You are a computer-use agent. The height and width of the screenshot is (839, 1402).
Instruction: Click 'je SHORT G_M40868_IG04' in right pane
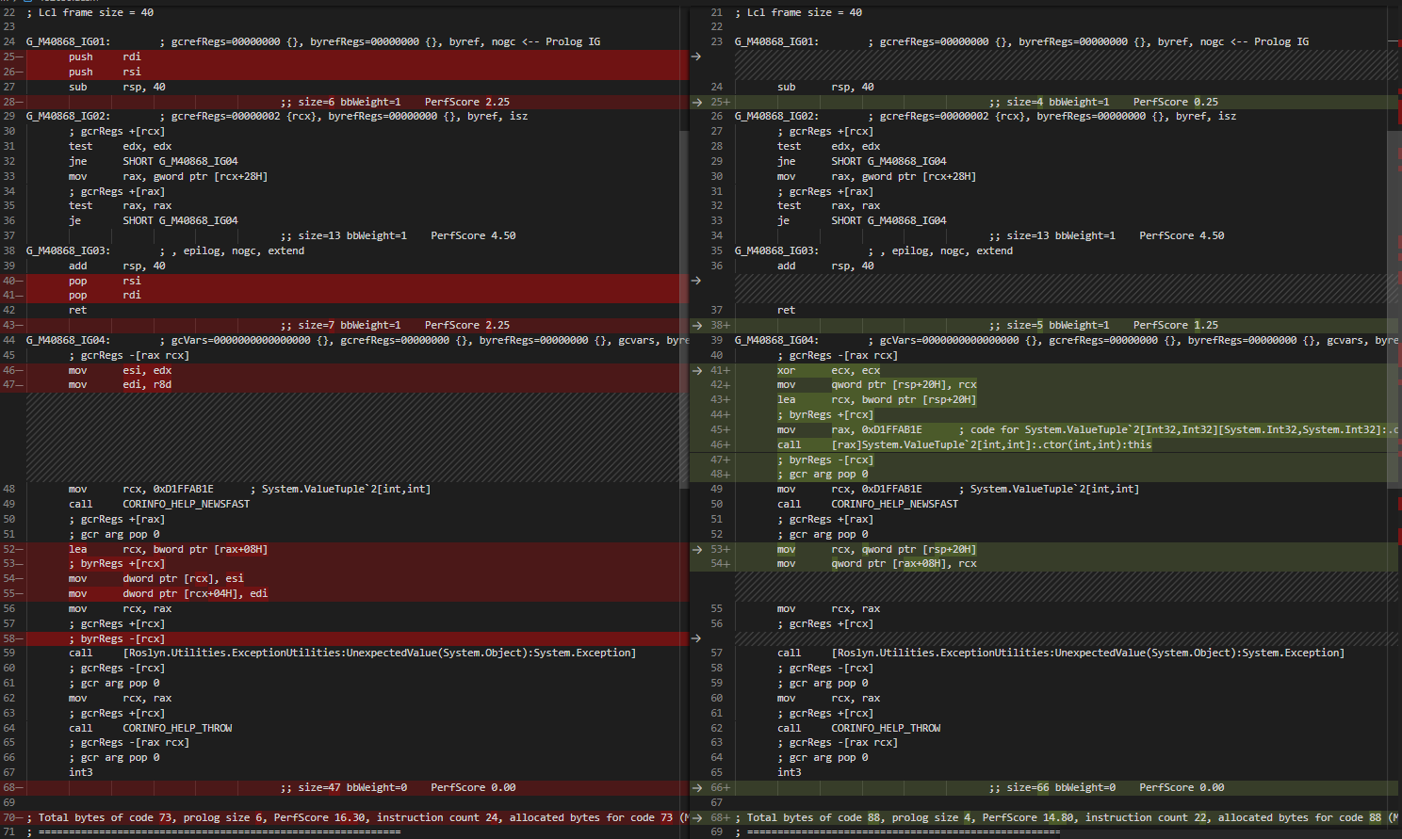tap(861, 220)
